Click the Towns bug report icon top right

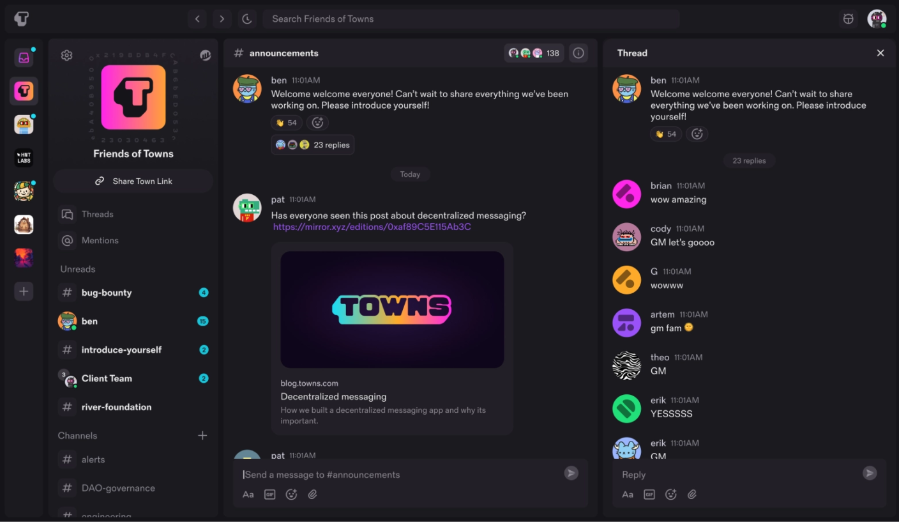(x=848, y=19)
